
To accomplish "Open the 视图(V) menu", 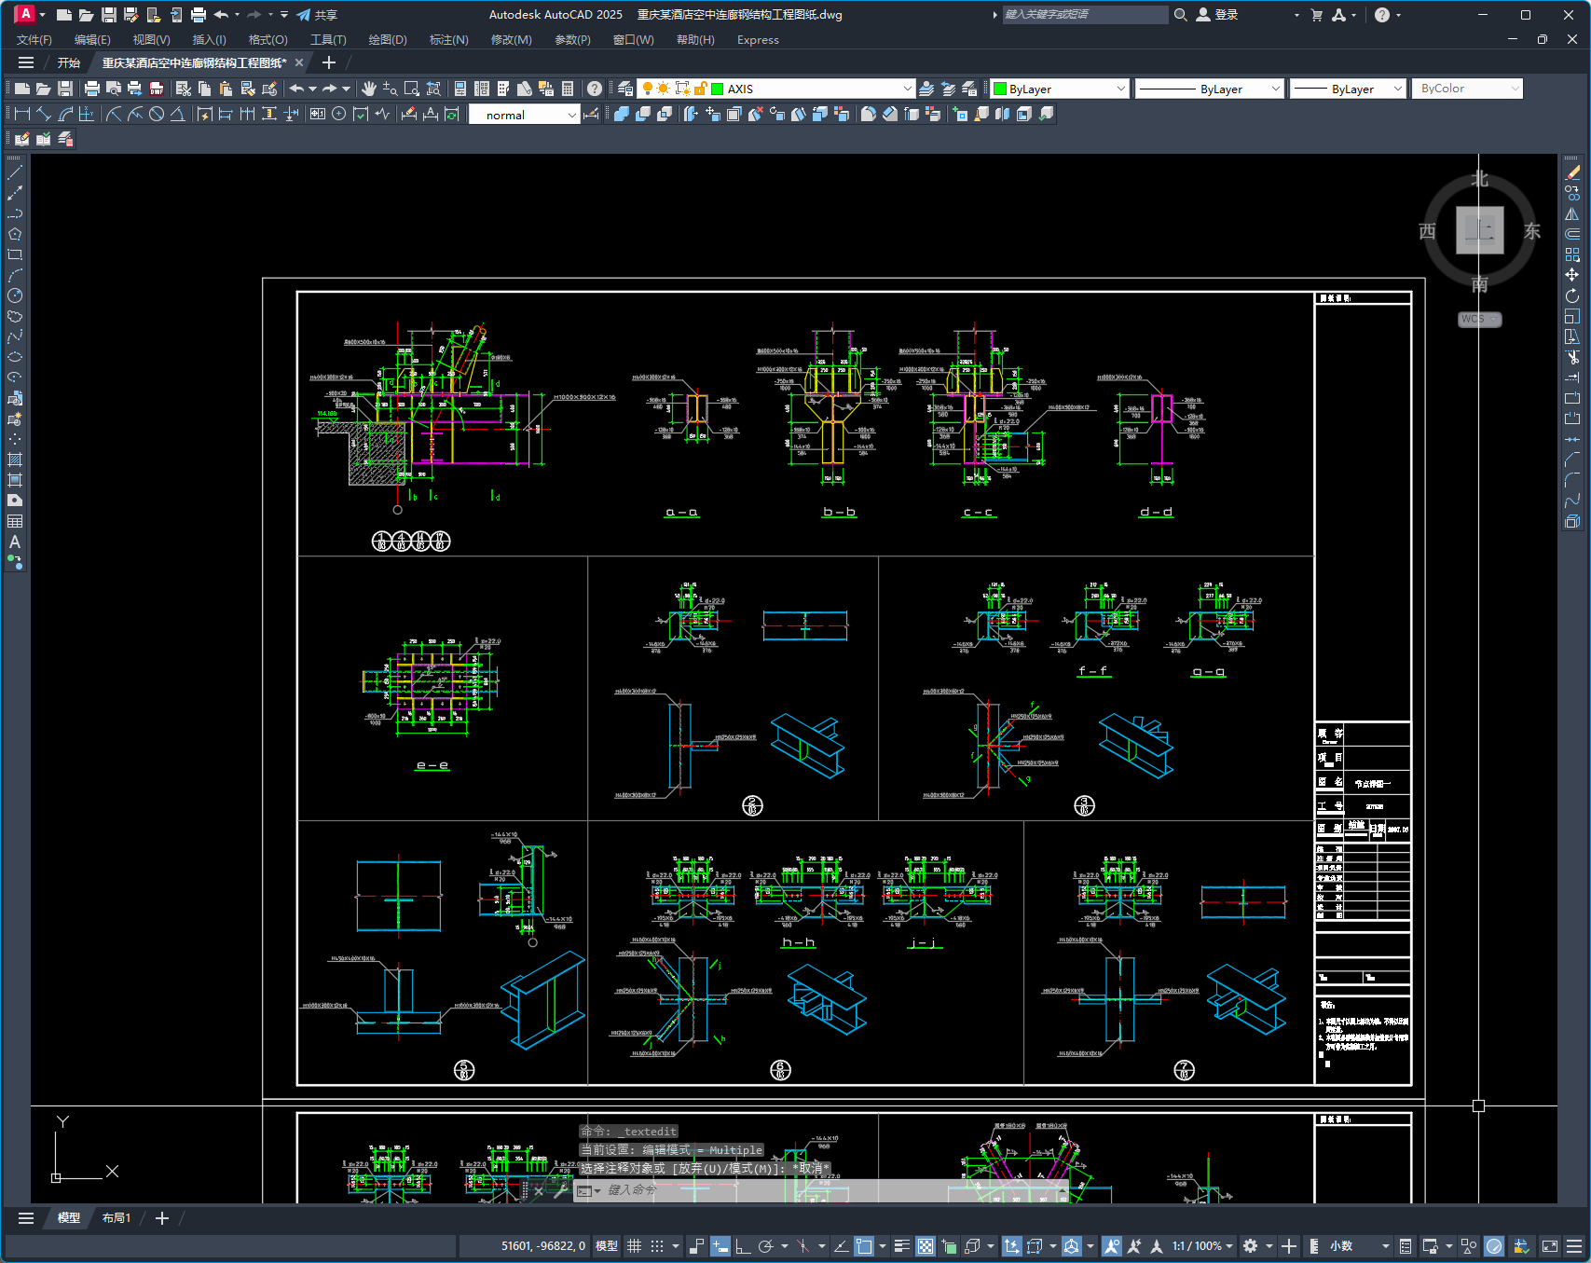I will tap(151, 40).
